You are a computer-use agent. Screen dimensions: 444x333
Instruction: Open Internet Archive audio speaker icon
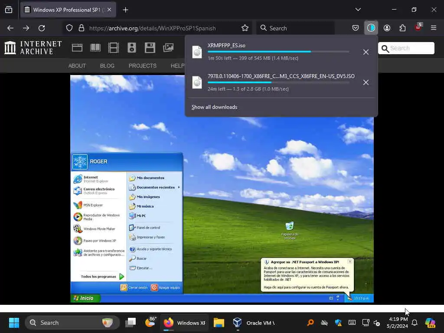tap(132, 48)
